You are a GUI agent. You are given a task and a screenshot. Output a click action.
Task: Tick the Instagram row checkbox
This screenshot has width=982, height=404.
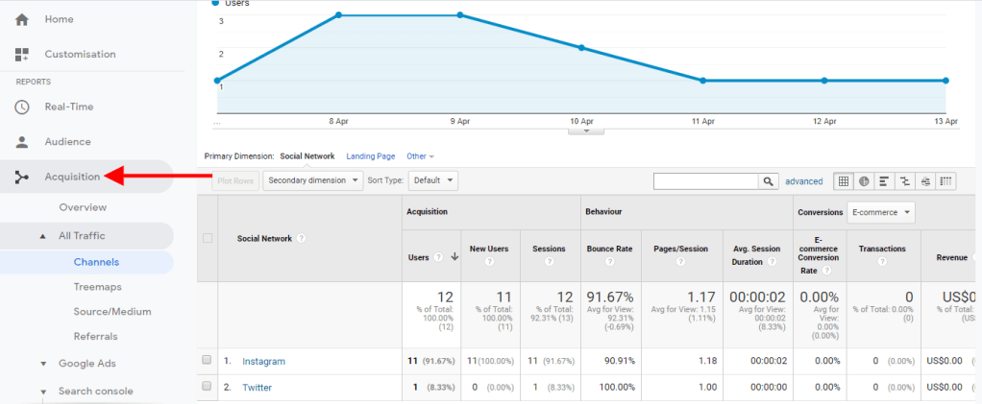pyautogui.click(x=207, y=361)
